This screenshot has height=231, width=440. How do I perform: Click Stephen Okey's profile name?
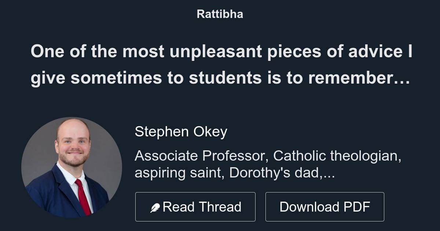181,132
